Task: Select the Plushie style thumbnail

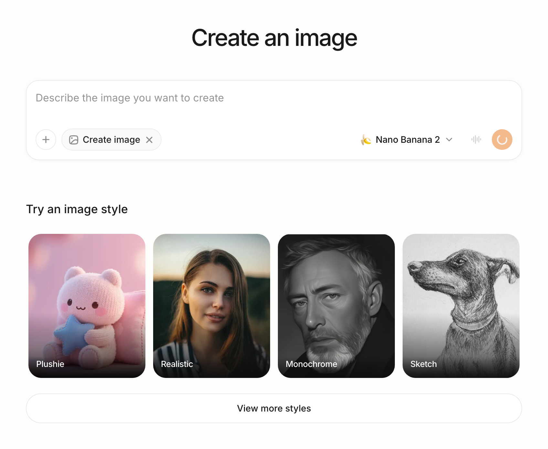Action: tap(87, 306)
